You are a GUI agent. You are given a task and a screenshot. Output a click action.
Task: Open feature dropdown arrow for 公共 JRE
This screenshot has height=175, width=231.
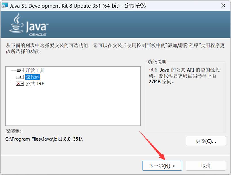pyautogui.click(x=22, y=84)
